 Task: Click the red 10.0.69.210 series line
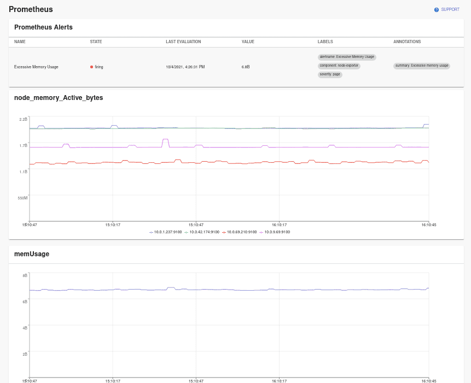point(228,162)
